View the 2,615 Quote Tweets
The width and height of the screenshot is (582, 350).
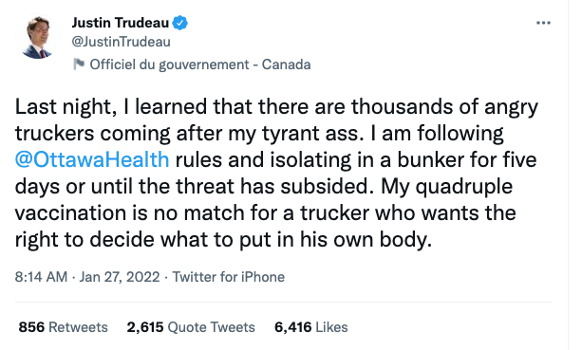click(x=191, y=327)
